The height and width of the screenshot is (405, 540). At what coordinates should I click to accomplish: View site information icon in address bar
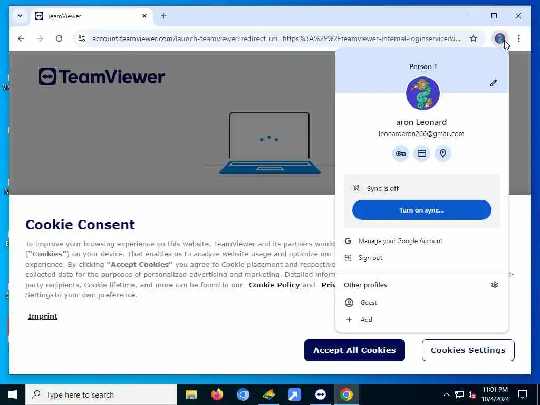[x=82, y=38]
